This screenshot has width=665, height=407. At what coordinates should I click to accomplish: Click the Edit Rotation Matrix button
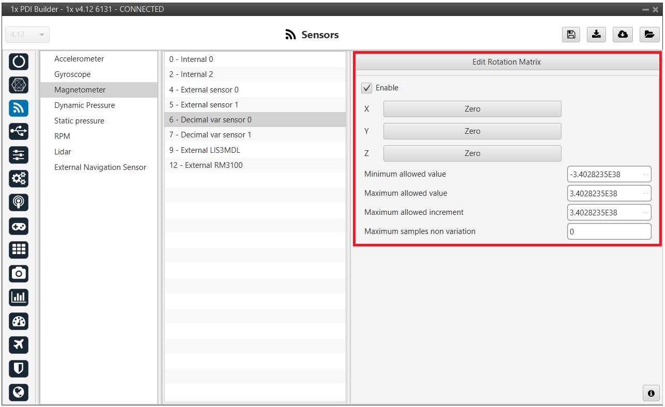pyautogui.click(x=506, y=62)
